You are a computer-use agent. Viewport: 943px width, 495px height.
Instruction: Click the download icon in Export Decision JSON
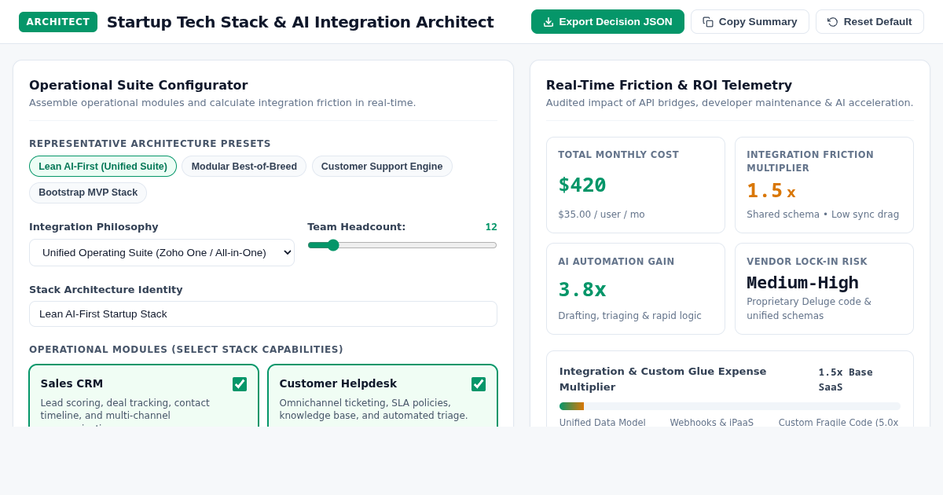549,22
